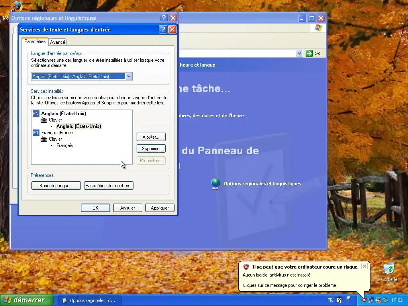Select the Anglais (États-Unis) keyboard layout entry
The image size is (408, 306).
(78, 126)
